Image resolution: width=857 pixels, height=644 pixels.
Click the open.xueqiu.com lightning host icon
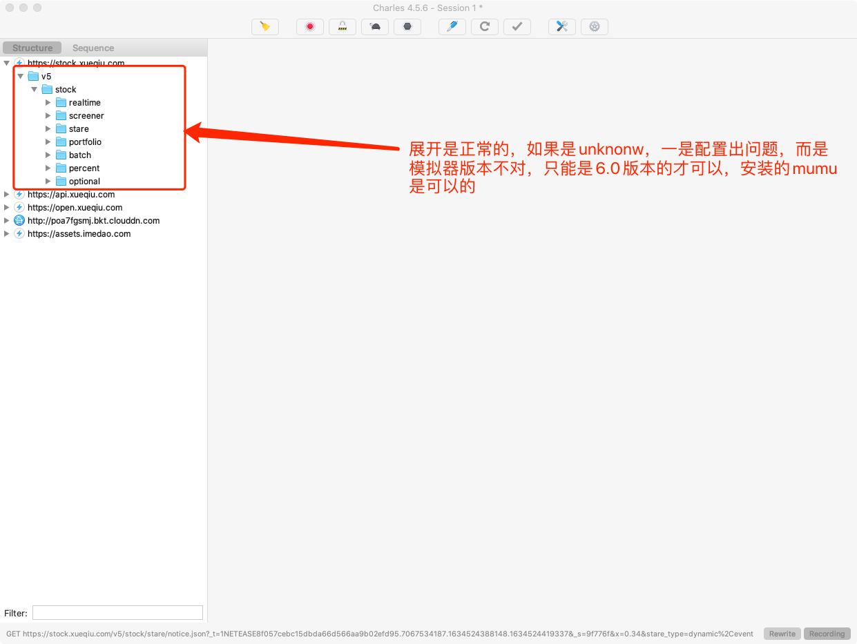click(x=19, y=207)
